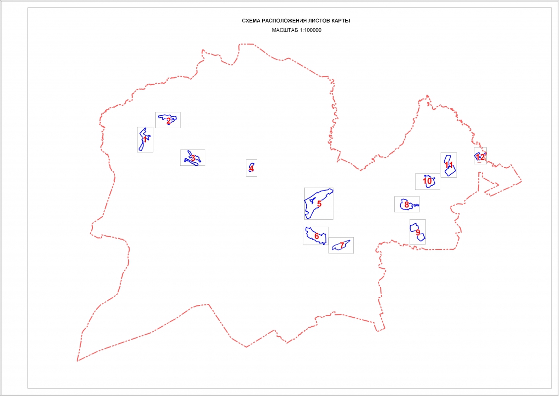Select map sheet number 12
Screen dimensions: 559x396
(x=480, y=156)
